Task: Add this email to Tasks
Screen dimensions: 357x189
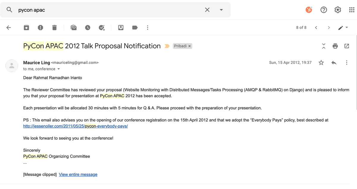Action: point(102,28)
